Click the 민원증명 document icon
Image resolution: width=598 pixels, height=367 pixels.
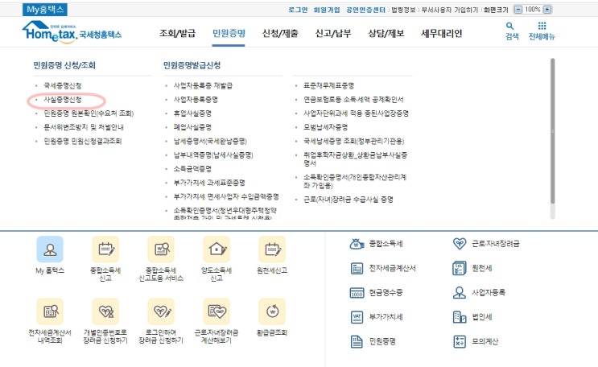[x=357, y=341]
